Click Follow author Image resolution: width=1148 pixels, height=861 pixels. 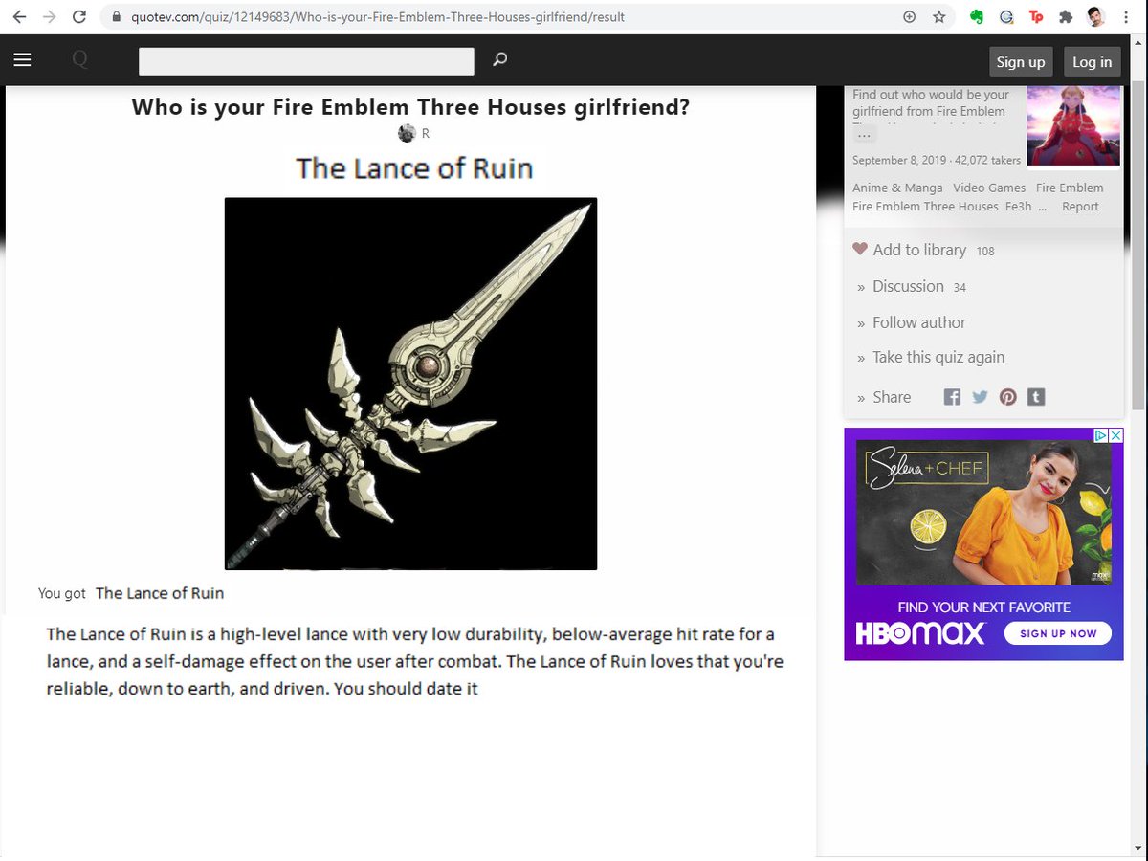click(919, 322)
